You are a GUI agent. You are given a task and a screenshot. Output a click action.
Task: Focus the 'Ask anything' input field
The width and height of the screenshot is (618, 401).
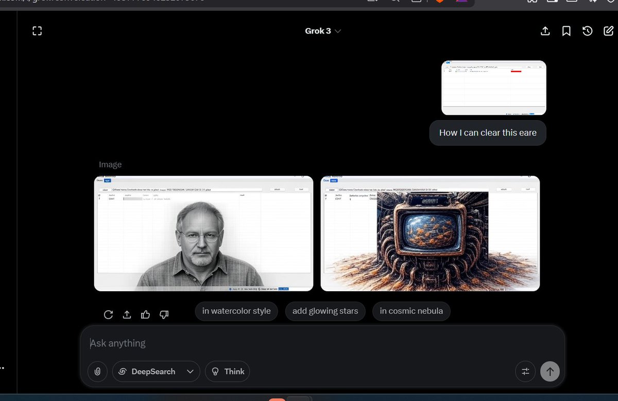(x=322, y=343)
